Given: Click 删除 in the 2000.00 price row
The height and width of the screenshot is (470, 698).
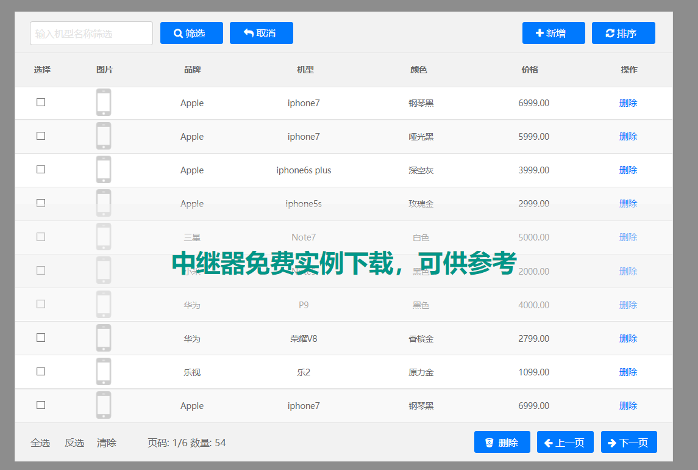Looking at the screenshot, I should [628, 271].
